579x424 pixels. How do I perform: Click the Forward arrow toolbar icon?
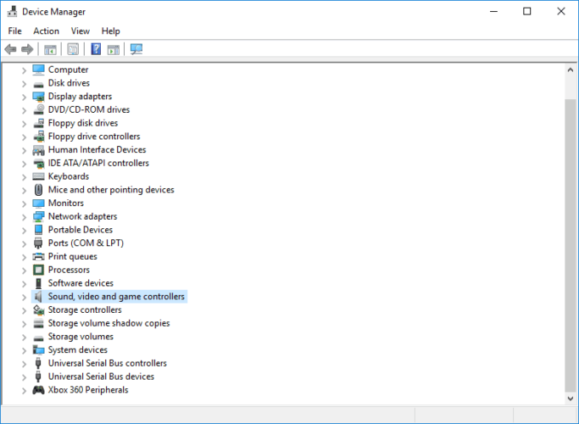27,49
